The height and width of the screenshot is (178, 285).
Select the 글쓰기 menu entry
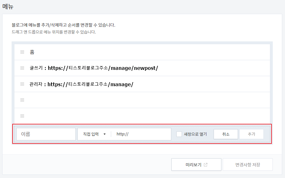click(x=142, y=68)
